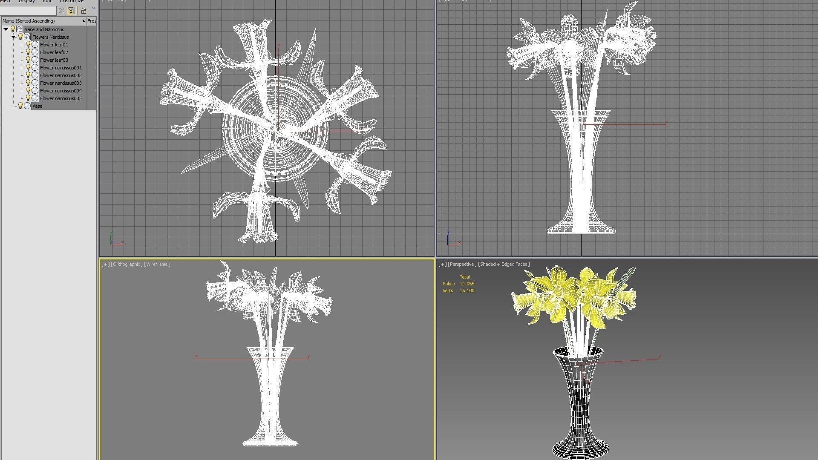This screenshot has height=460, width=818.
Task: Hide Flower leaf03 via its lightbulb
Action: (28, 60)
